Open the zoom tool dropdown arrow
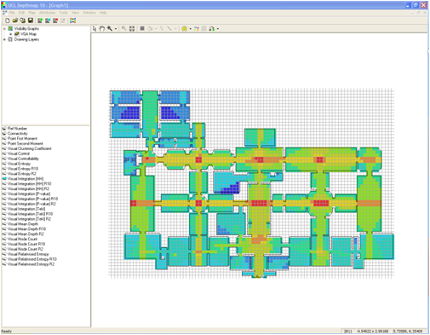The image size is (430, 335). pos(116,29)
